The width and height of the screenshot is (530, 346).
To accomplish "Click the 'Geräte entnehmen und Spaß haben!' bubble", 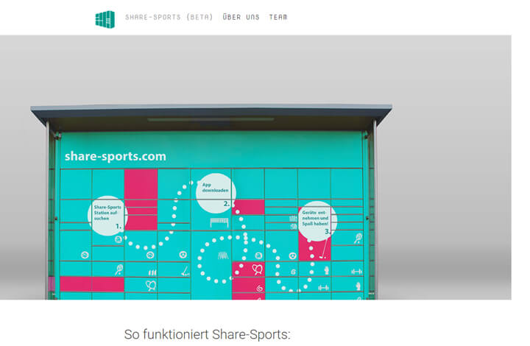I will pos(317,221).
